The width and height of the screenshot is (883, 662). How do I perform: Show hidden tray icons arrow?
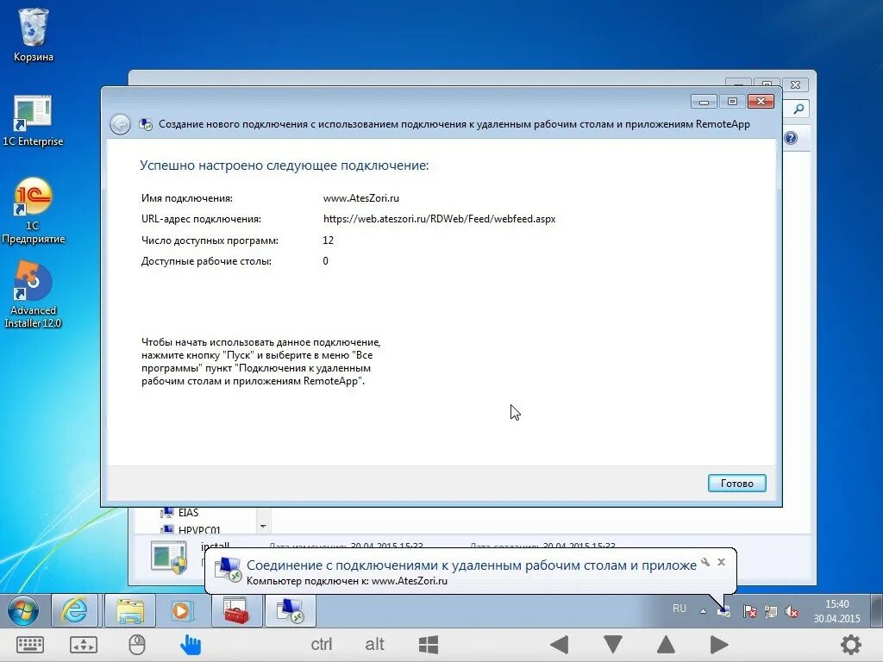(703, 611)
